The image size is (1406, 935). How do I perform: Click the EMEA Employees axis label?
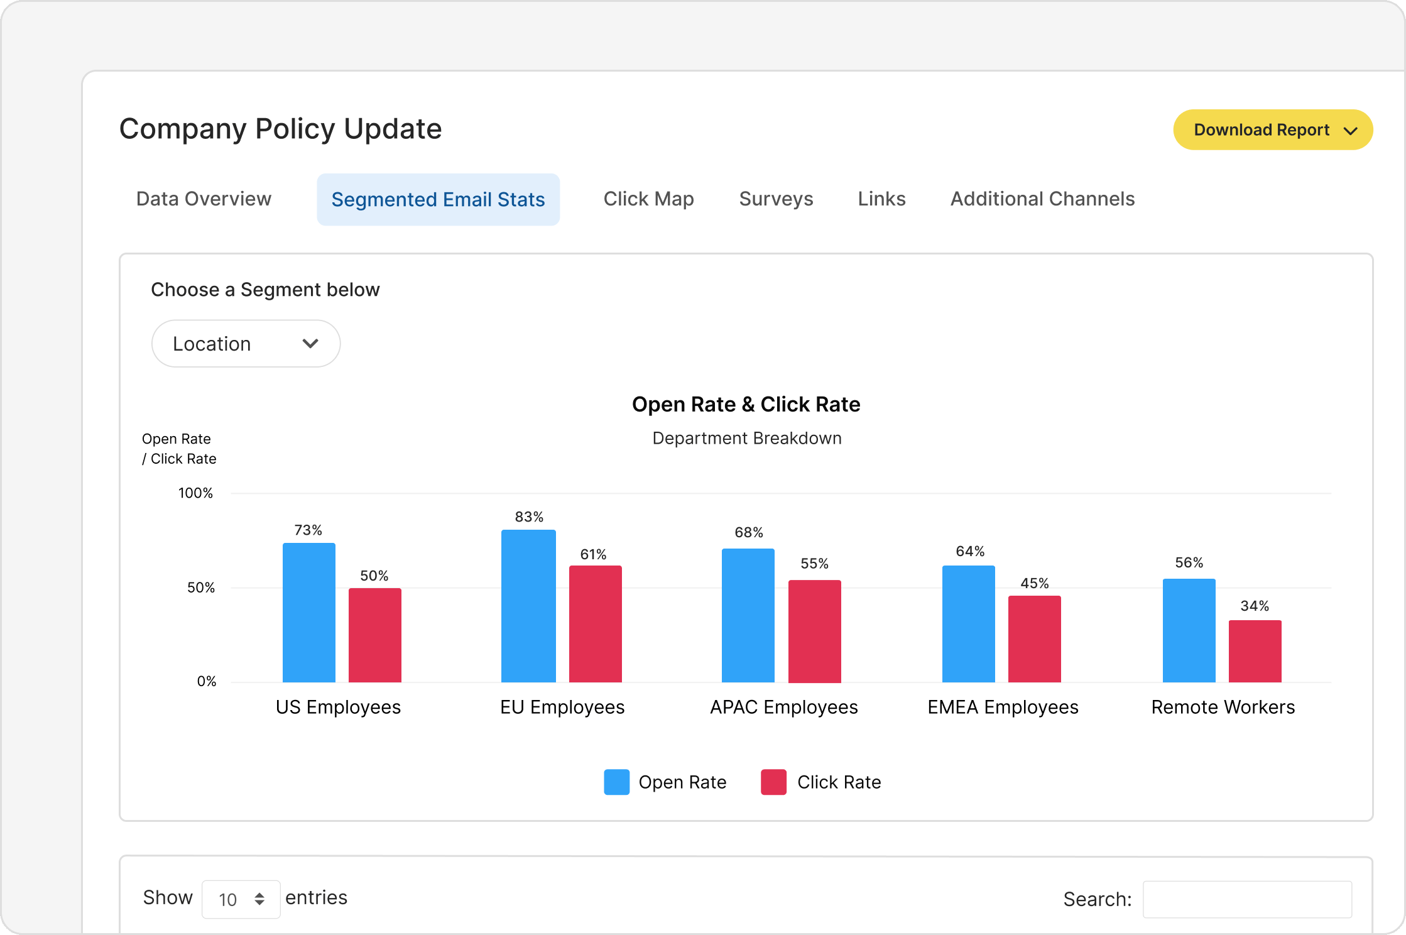[x=1003, y=708]
